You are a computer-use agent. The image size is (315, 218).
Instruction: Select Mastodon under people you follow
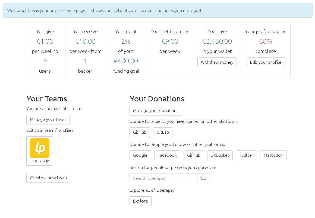[x=273, y=155]
